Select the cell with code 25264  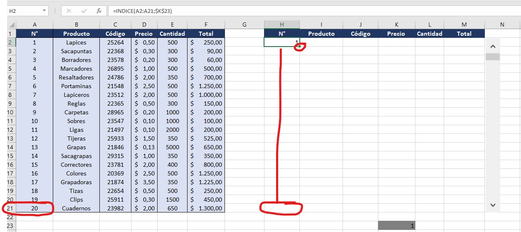coord(115,42)
